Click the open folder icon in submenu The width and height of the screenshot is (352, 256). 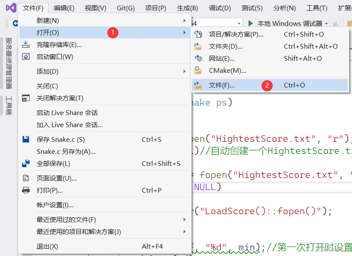[x=198, y=46]
